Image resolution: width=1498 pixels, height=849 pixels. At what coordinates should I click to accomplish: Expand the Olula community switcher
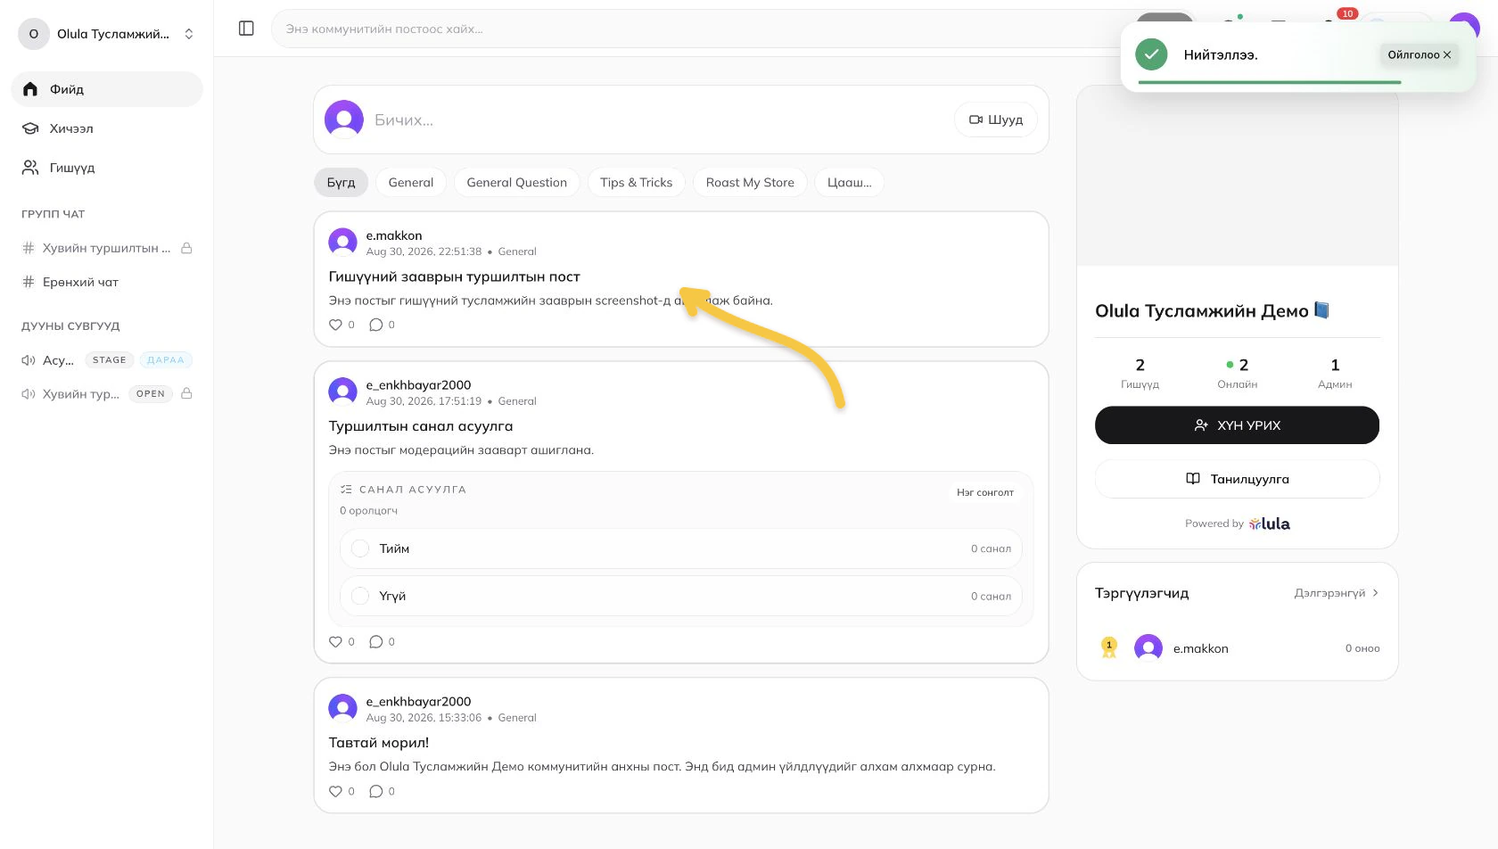[107, 34]
